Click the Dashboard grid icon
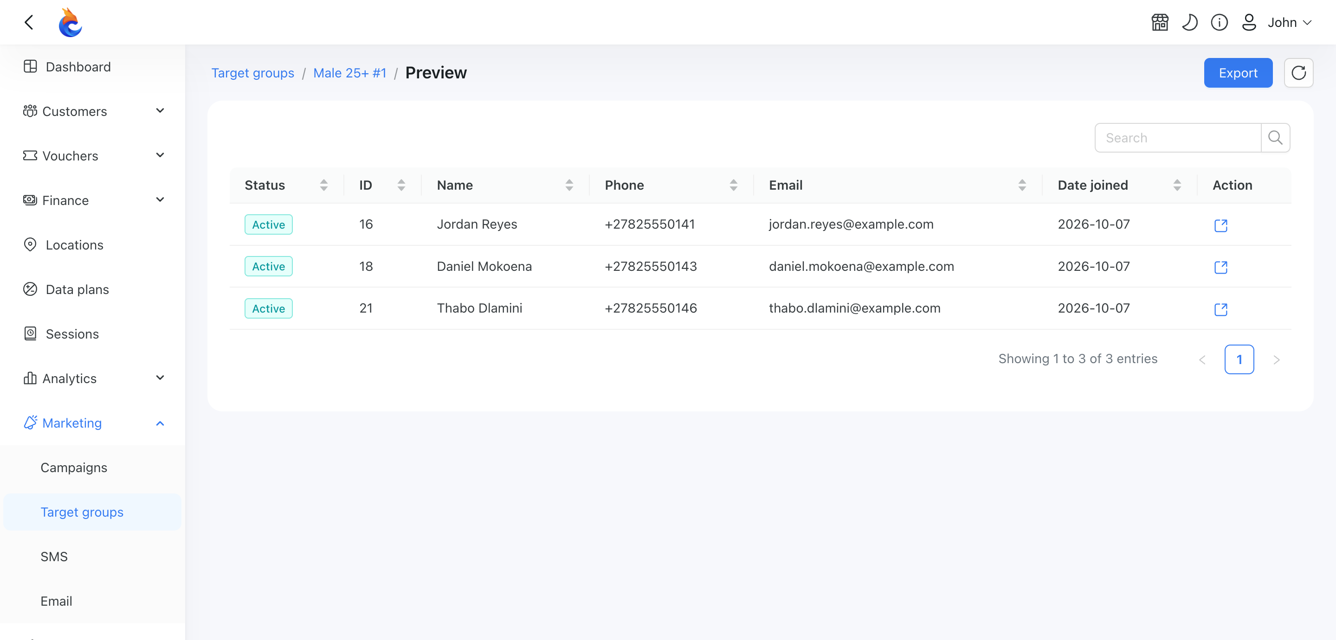The height and width of the screenshot is (640, 1336). click(x=30, y=66)
